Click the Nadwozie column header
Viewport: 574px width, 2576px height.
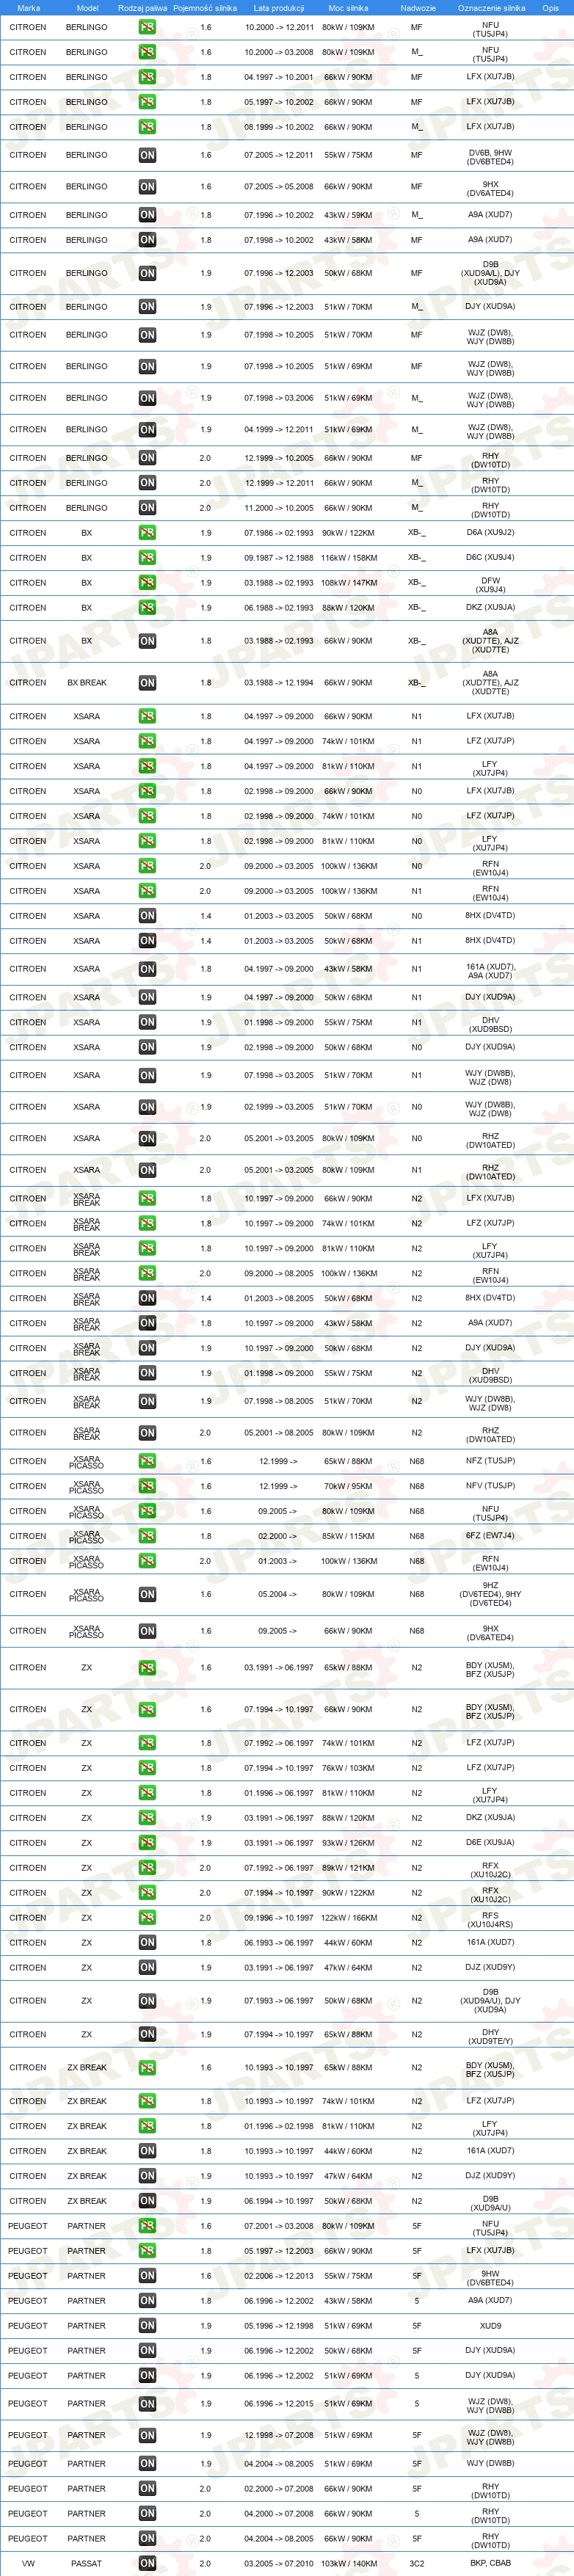(417, 8)
